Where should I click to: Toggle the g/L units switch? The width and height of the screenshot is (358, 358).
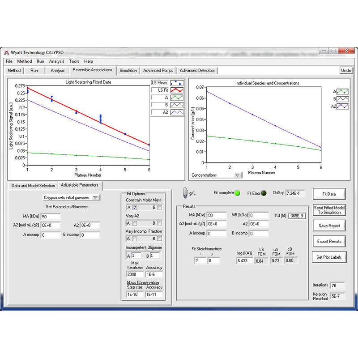click(185, 193)
